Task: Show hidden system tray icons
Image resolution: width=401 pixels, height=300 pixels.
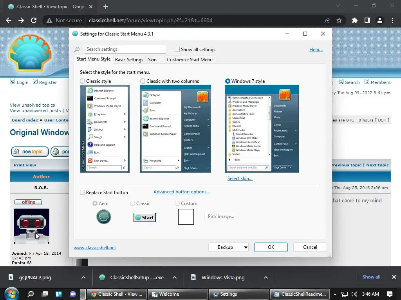Action: (335, 294)
